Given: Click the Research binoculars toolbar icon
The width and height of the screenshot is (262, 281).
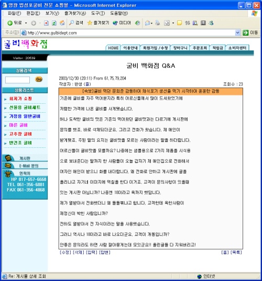Looking at the screenshot, I should [195, 23].
